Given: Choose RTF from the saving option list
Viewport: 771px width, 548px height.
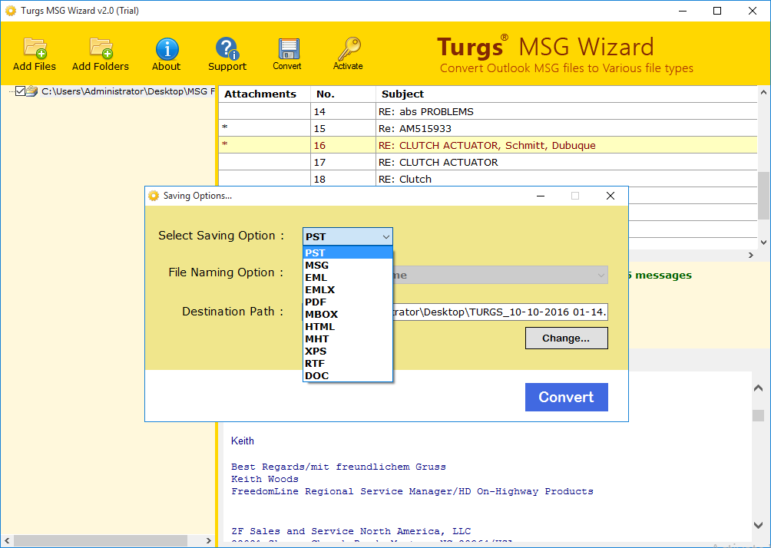Looking at the screenshot, I should pyautogui.click(x=348, y=363).
